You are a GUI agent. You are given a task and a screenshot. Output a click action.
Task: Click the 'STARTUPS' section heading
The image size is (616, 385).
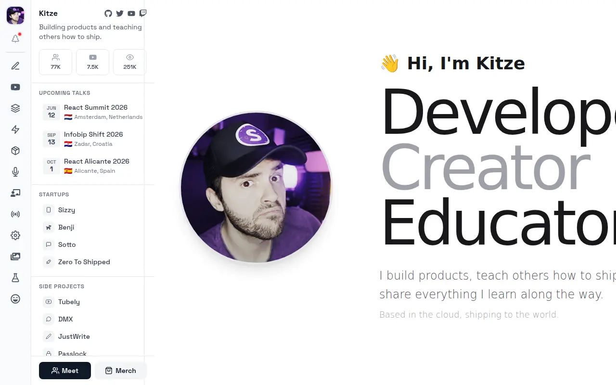[x=54, y=194]
